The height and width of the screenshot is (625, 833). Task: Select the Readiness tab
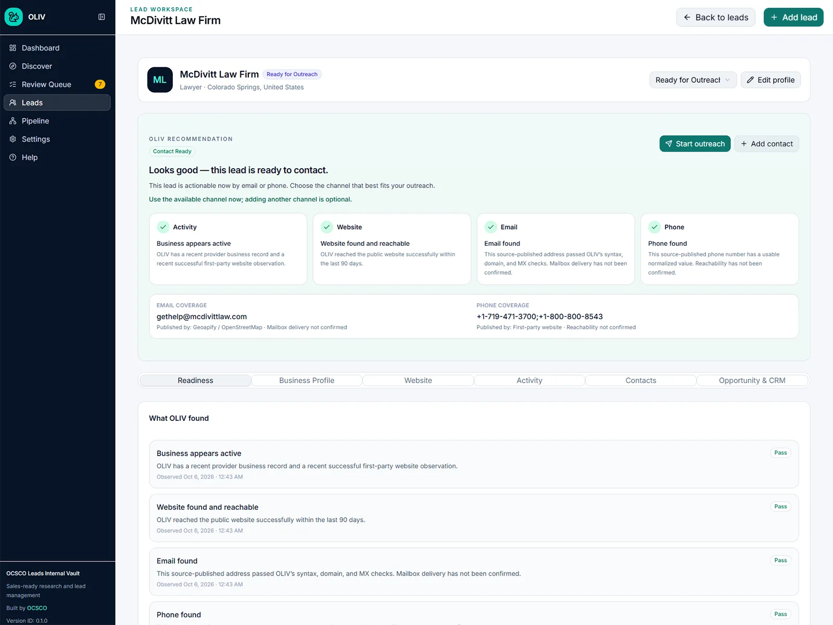195,380
